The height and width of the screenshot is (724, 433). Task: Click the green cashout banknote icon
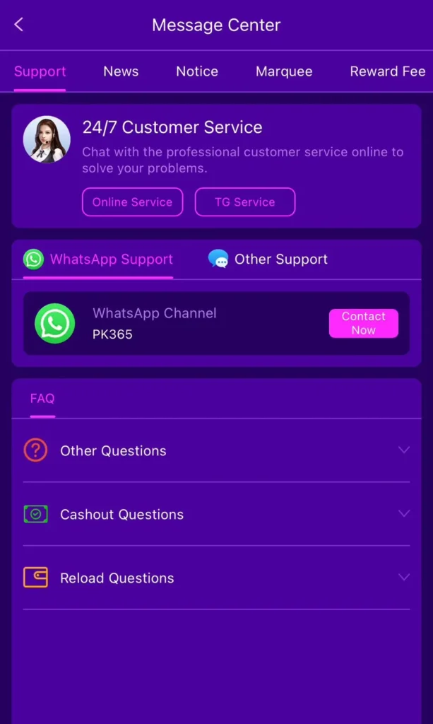[35, 514]
